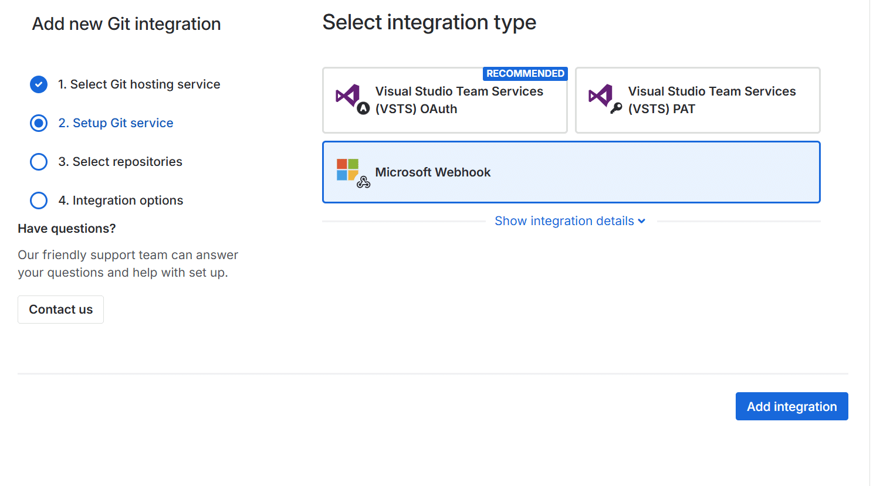The height and width of the screenshot is (486, 873).
Task: Click the RECOMMENDED badge
Action: click(525, 74)
